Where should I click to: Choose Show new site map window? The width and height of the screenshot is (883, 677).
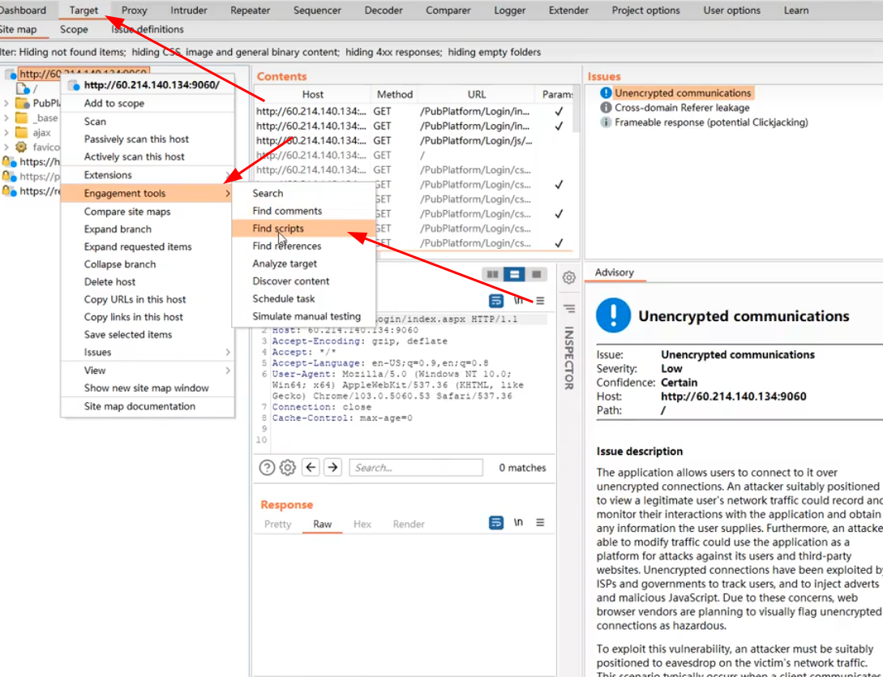pyautogui.click(x=148, y=388)
